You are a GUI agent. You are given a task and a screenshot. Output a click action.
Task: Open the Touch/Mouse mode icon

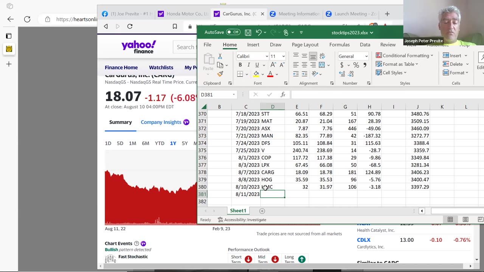(286, 32)
